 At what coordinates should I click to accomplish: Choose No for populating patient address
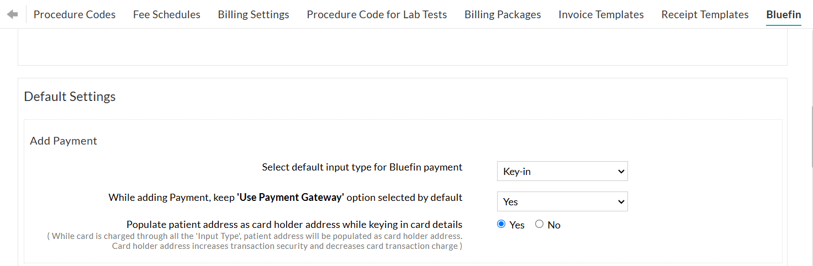(x=539, y=224)
